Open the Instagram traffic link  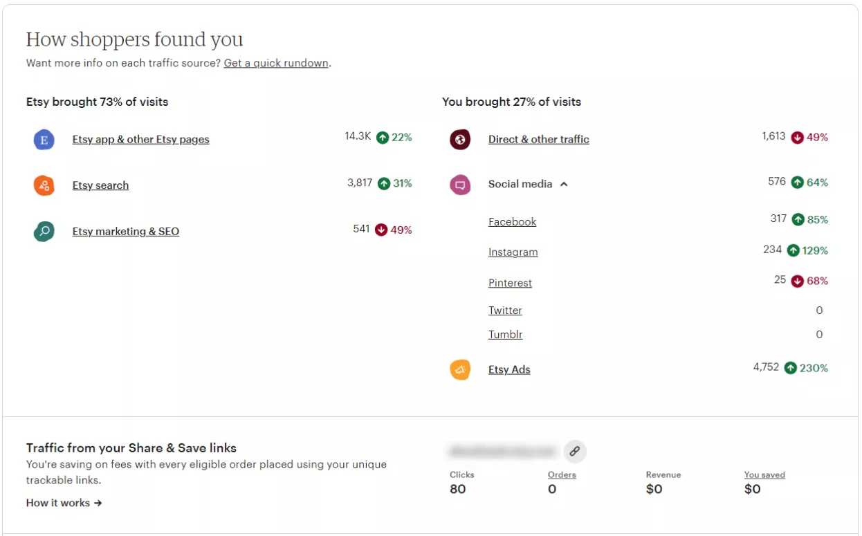tap(513, 252)
